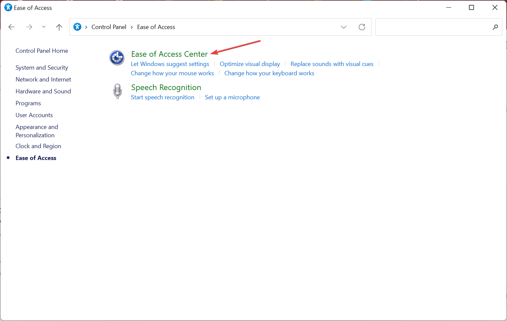This screenshot has height=321, width=507.
Task: Open Appearance and Personalization category
Action: point(37,131)
